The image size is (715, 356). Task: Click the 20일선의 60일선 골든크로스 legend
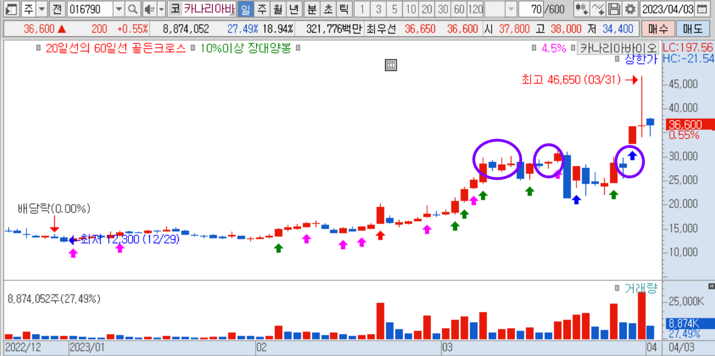pyautogui.click(x=115, y=49)
